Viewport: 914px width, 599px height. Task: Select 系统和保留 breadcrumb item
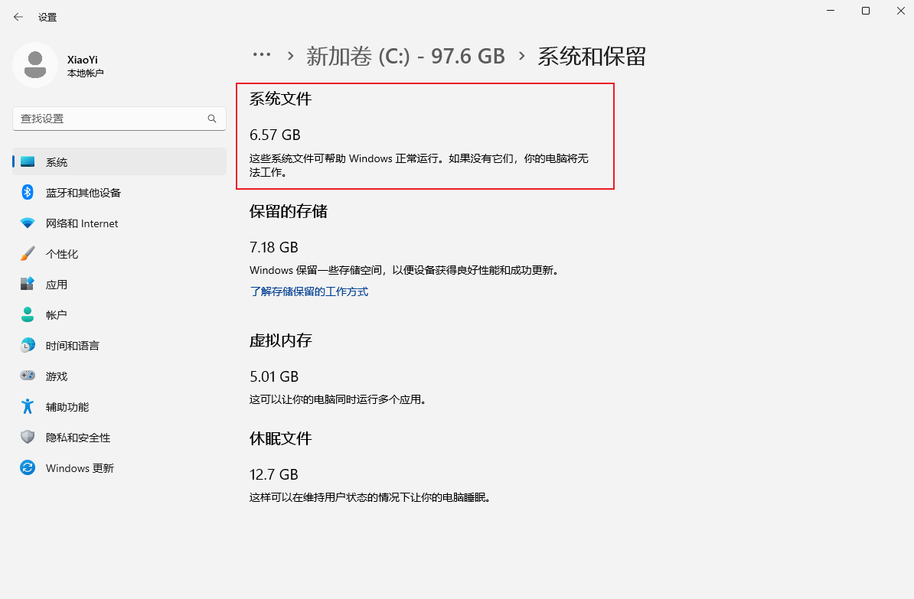592,56
